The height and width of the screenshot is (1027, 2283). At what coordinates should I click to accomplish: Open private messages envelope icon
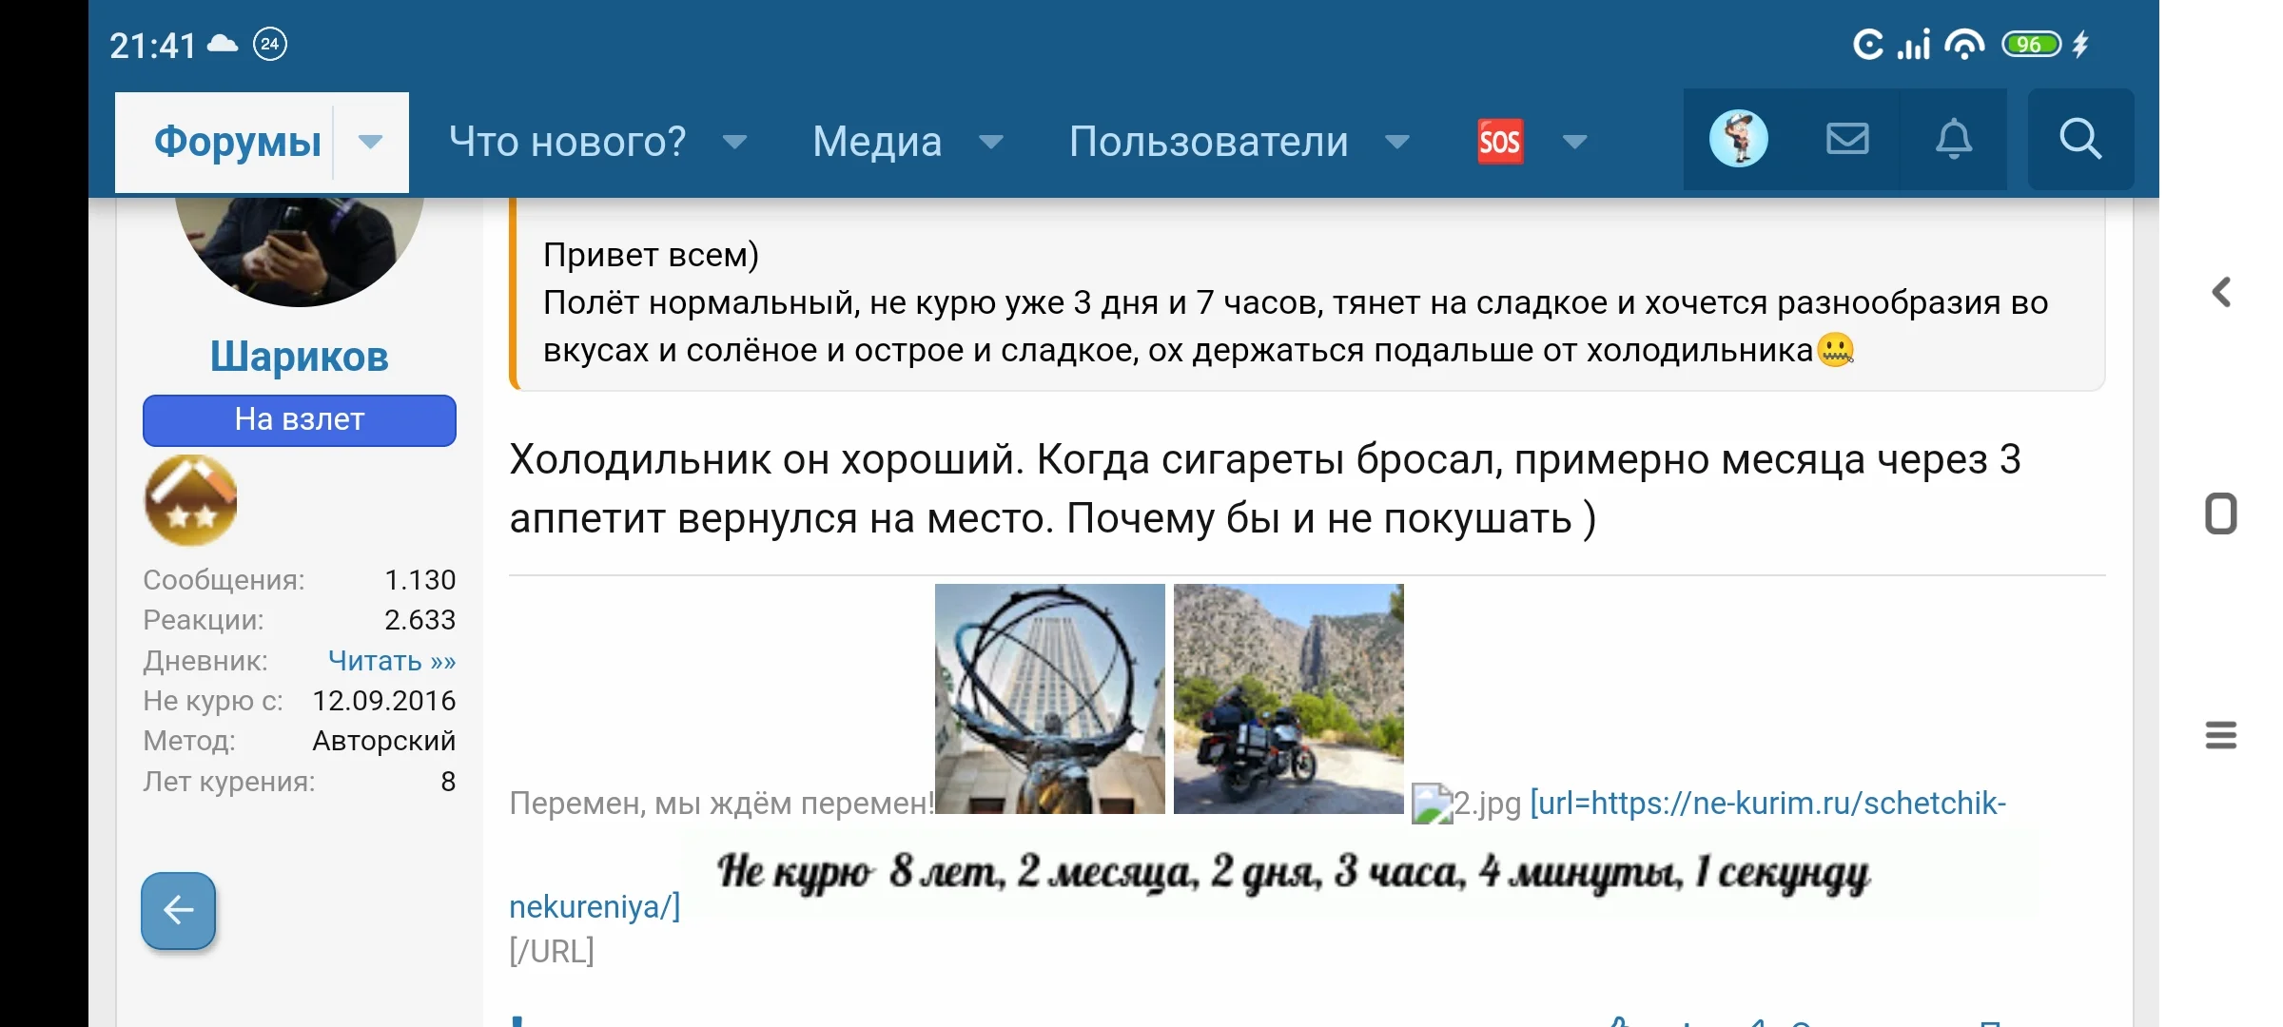point(1845,139)
